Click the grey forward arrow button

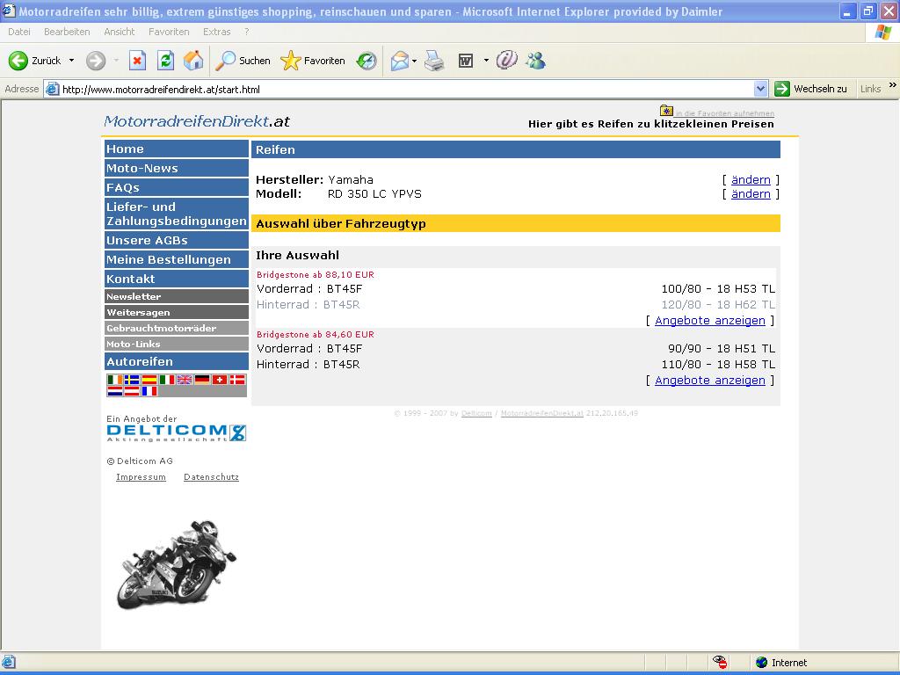click(x=96, y=61)
